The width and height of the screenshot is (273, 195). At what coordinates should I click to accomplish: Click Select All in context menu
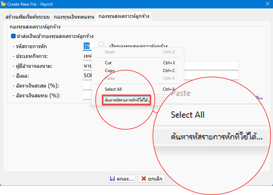pos(113,89)
